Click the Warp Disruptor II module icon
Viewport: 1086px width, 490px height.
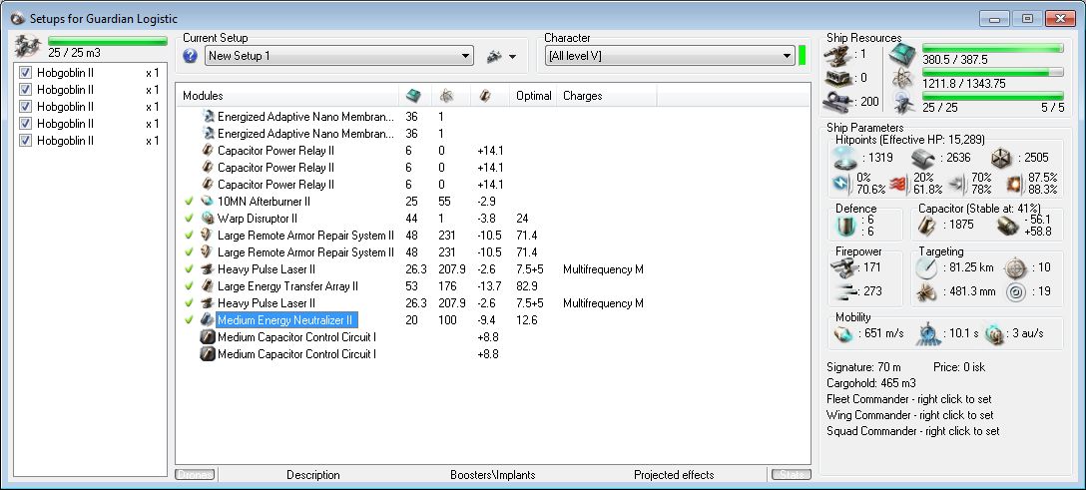click(207, 218)
